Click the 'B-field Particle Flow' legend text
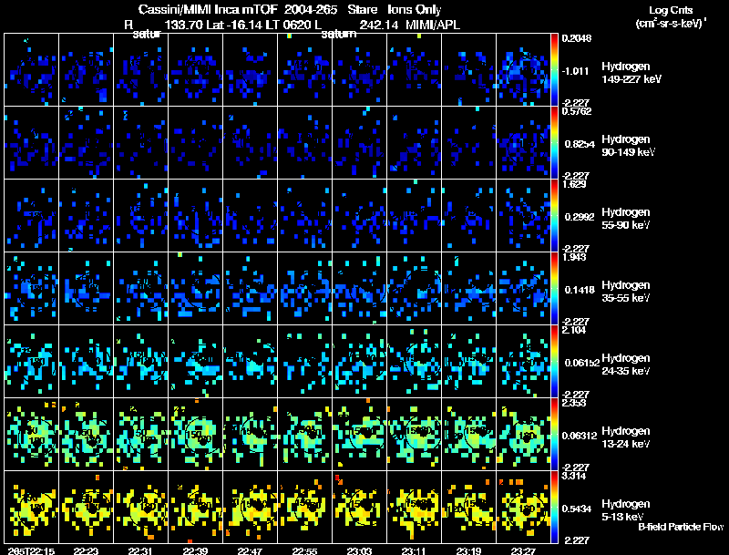Image resolution: width=729 pixels, height=555 pixels. pyautogui.click(x=681, y=527)
